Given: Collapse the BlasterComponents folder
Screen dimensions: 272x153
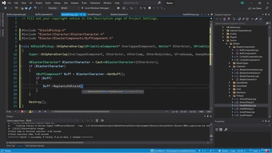Looking at the screenshot, I should point(229,47).
